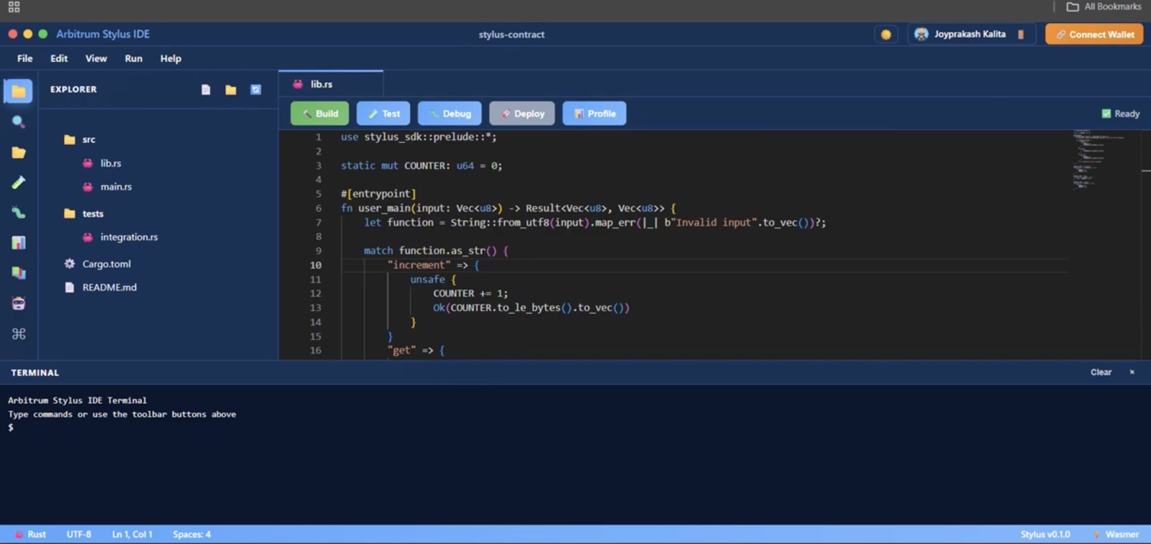Open the Edit menu

(x=59, y=58)
